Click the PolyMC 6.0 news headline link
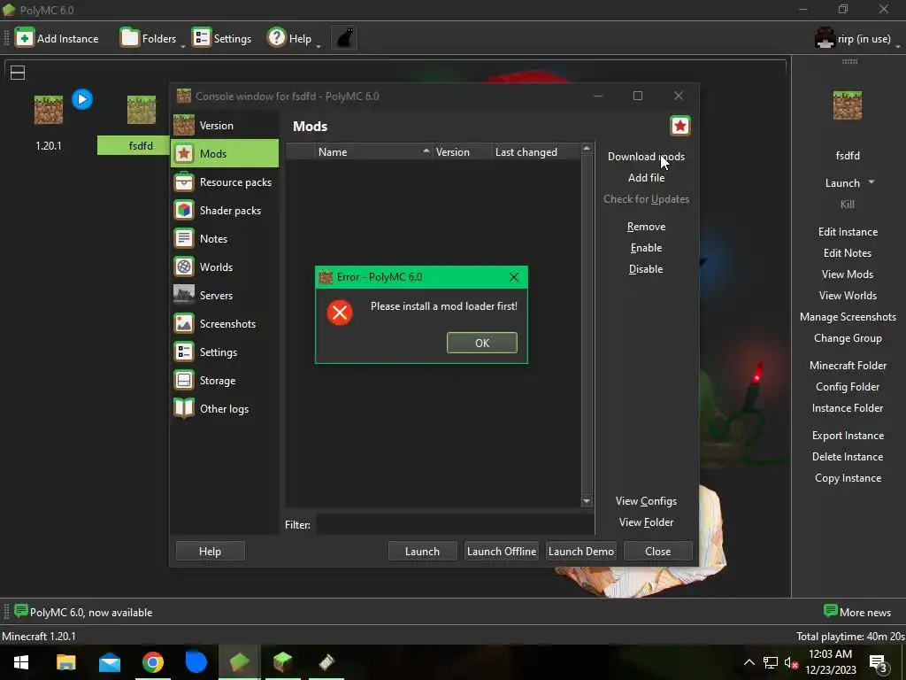This screenshot has width=906, height=680. [84, 613]
